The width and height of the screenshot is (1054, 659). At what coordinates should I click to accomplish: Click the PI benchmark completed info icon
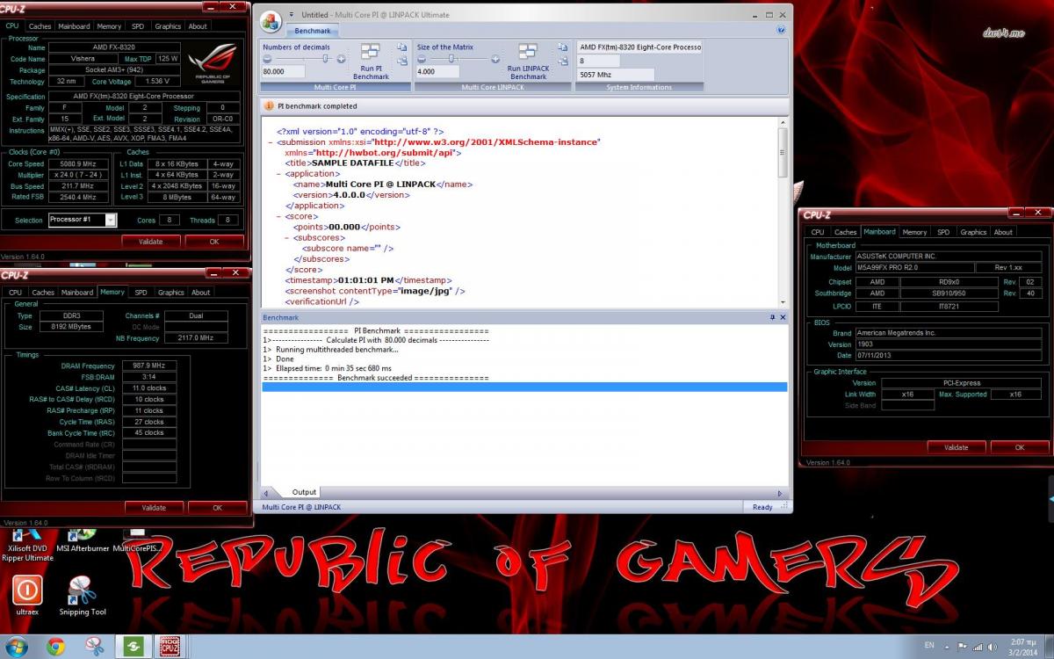[x=269, y=105]
